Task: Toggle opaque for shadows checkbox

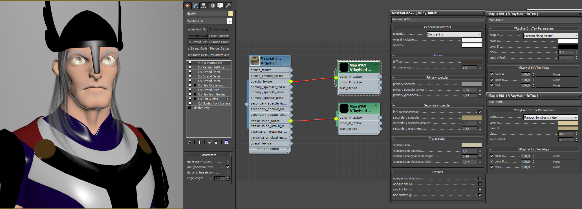Action: pos(480,179)
